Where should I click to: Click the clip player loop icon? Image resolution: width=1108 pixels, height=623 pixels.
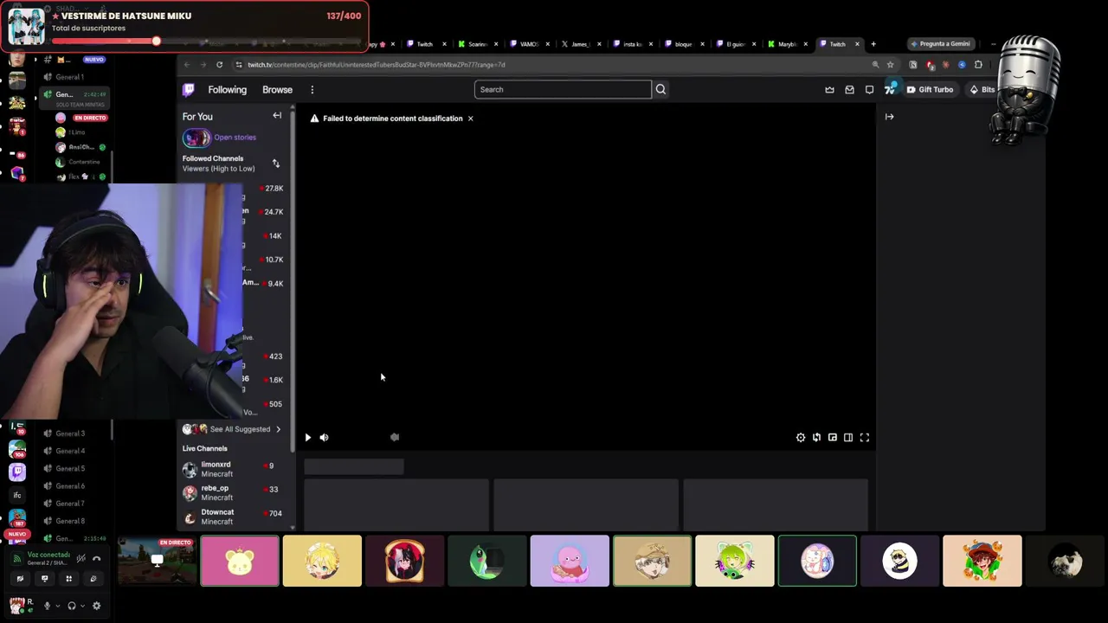coord(816,438)
